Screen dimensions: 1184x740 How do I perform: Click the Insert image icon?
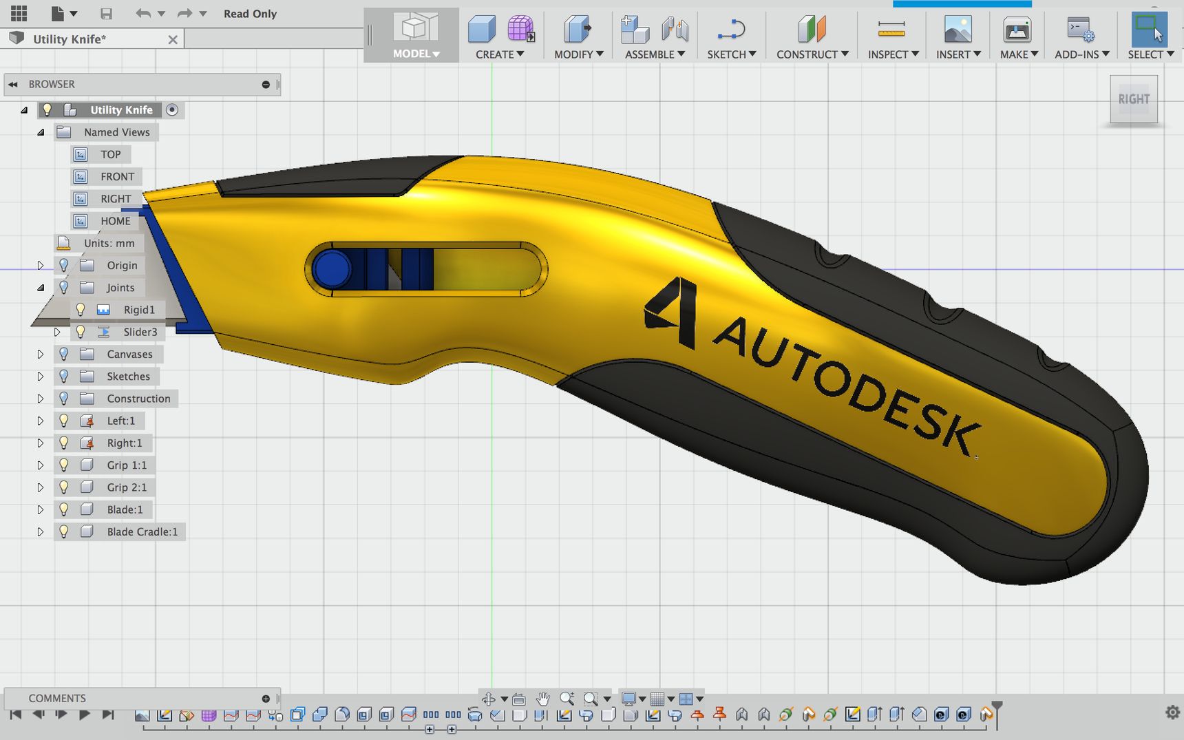point(958,30)
